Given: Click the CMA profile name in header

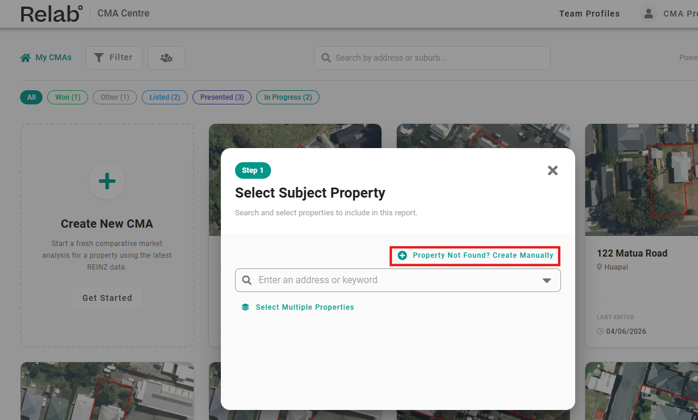Looking at the screenshot, I should coord(680,14).
